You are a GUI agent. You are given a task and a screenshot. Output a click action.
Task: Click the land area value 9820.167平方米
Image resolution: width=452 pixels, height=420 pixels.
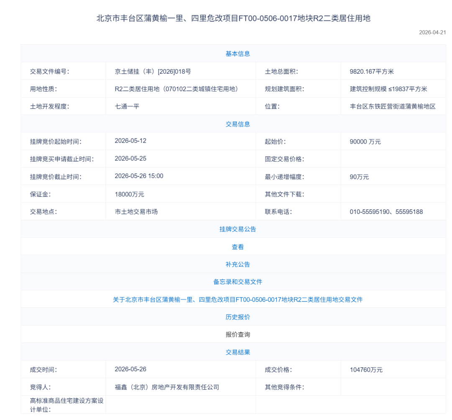pyautogui.click(x=372, y=72)
